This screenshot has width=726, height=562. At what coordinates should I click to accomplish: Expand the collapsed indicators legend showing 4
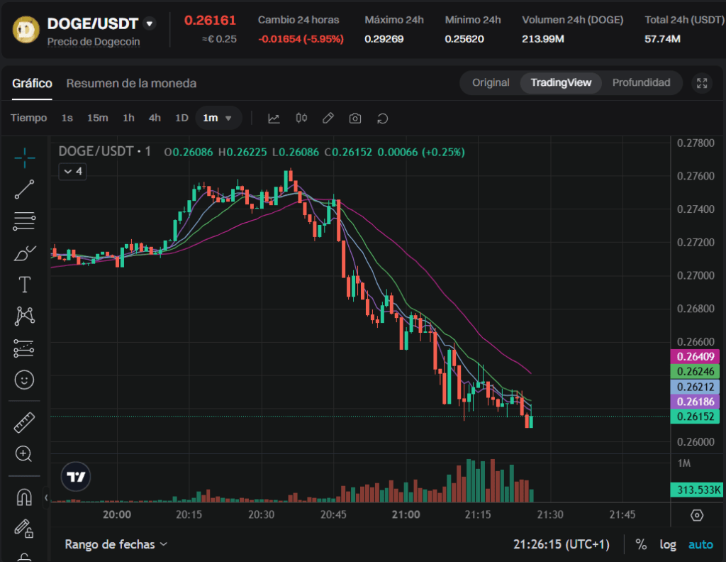point(72,171)
